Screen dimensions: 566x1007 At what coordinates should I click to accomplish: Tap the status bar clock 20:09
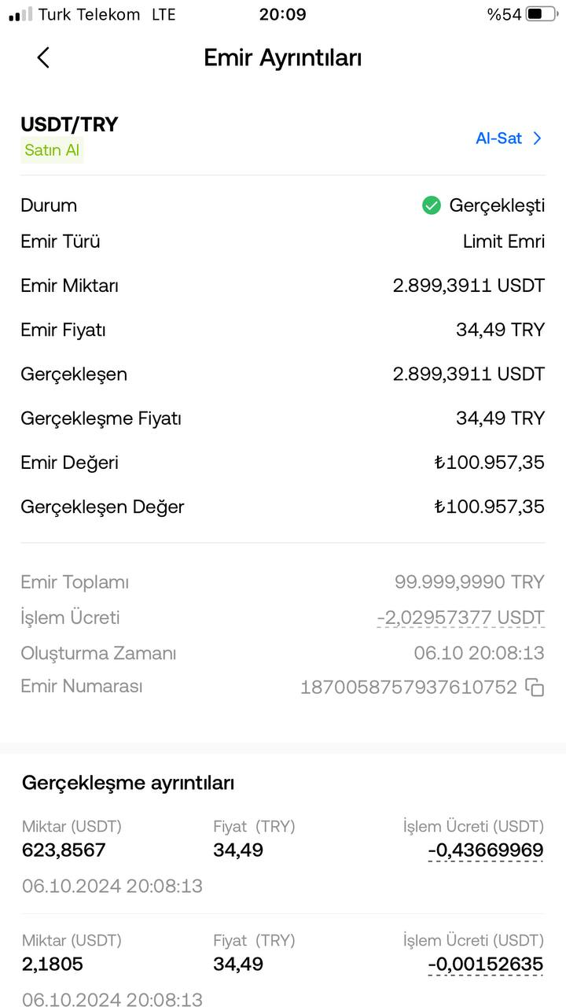(x=282, y=14)
